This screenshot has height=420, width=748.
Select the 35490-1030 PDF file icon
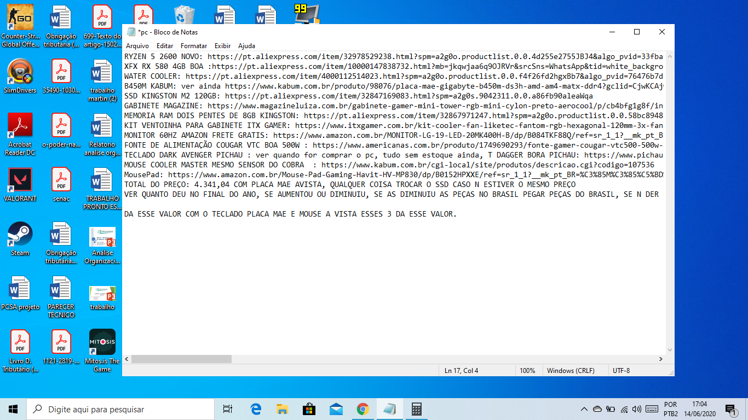(61, 77)
